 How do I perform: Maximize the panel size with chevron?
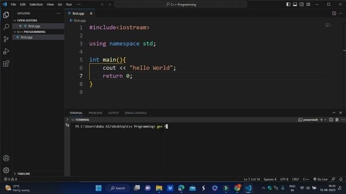[334, 113]
